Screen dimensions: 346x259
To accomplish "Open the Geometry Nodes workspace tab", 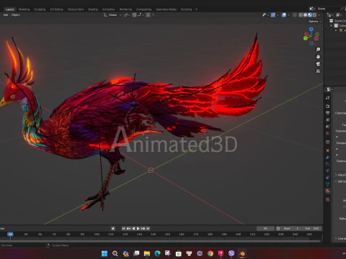I will click(166, 9).
